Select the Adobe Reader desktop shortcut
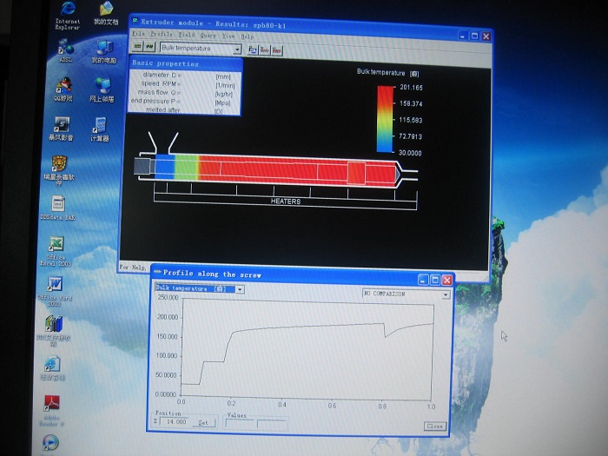This screenshot has height=456, width=608. (51, 410)
